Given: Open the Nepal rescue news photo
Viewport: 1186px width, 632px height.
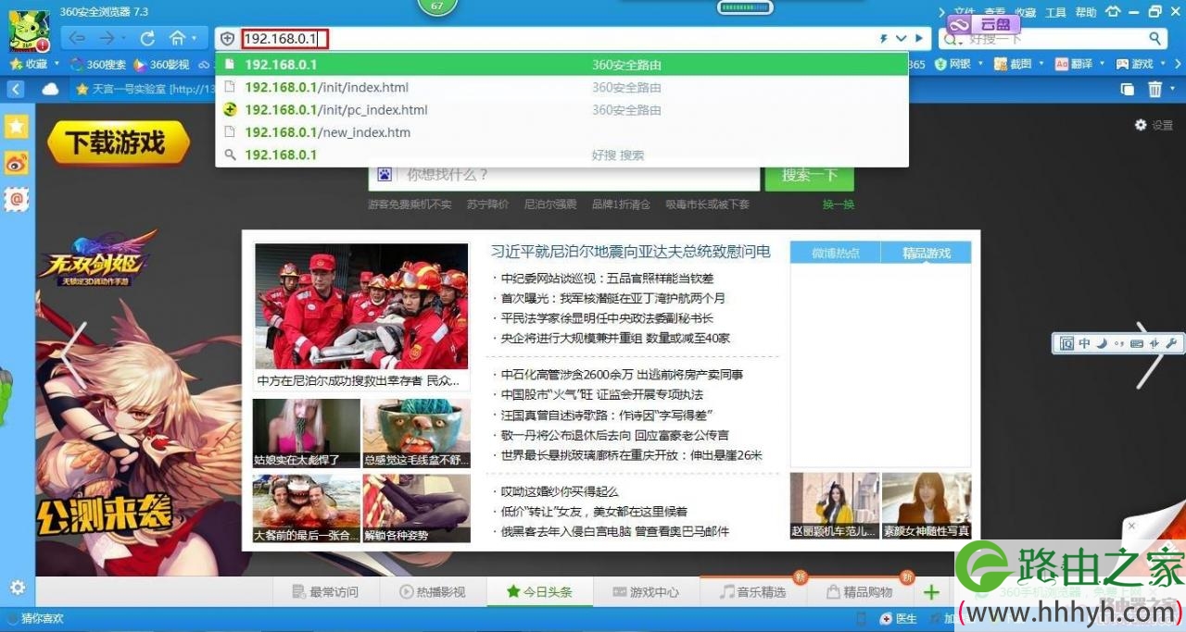Looking at the screenshot, I should (361, 306).
